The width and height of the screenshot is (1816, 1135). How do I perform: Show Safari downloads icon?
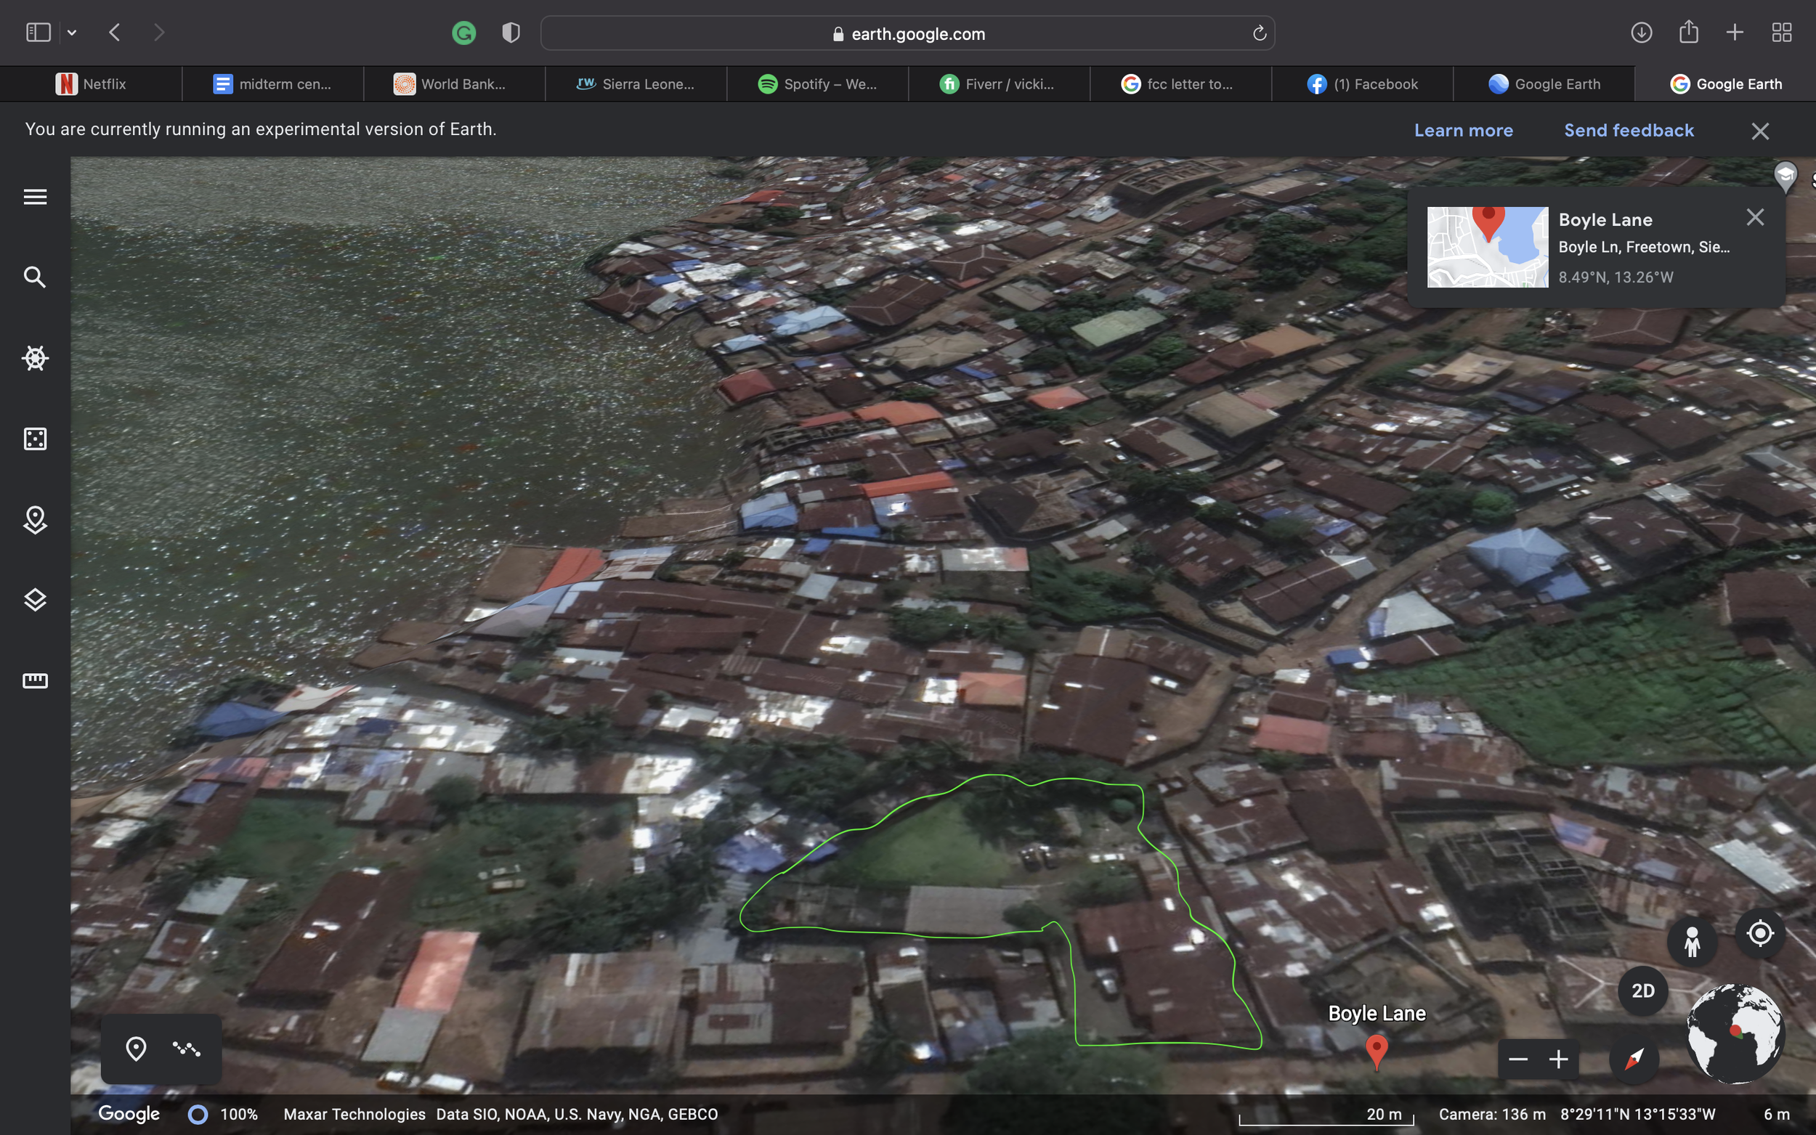pyautogui.click(x=1641, y=32)
